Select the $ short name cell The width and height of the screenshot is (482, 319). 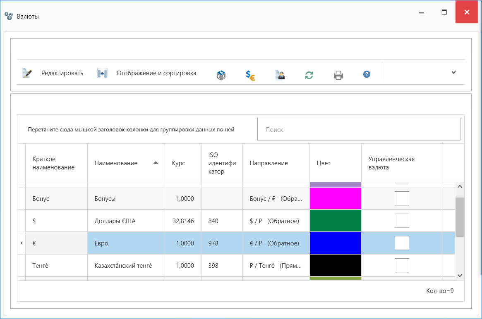(x=57, y=221)
